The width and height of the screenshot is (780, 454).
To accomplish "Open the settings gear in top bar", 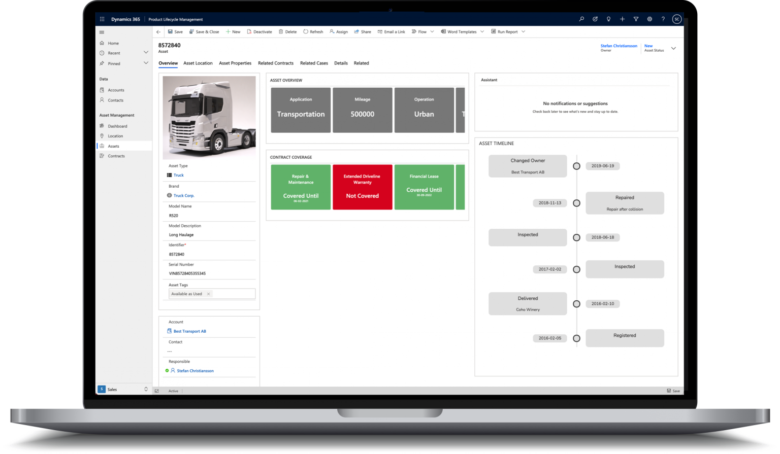I will point(649,19).
